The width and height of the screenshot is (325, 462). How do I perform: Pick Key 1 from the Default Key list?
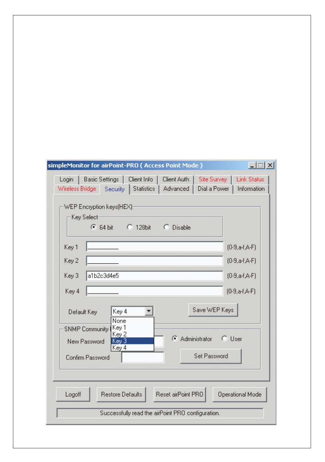[x=133, y=327]
